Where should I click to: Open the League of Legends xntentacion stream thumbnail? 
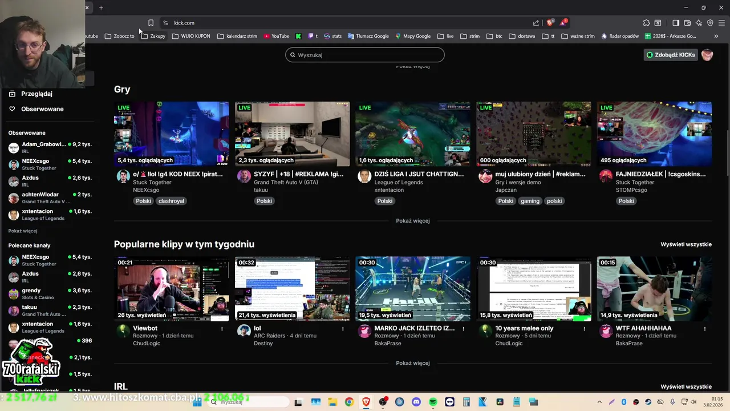point(413,134)
